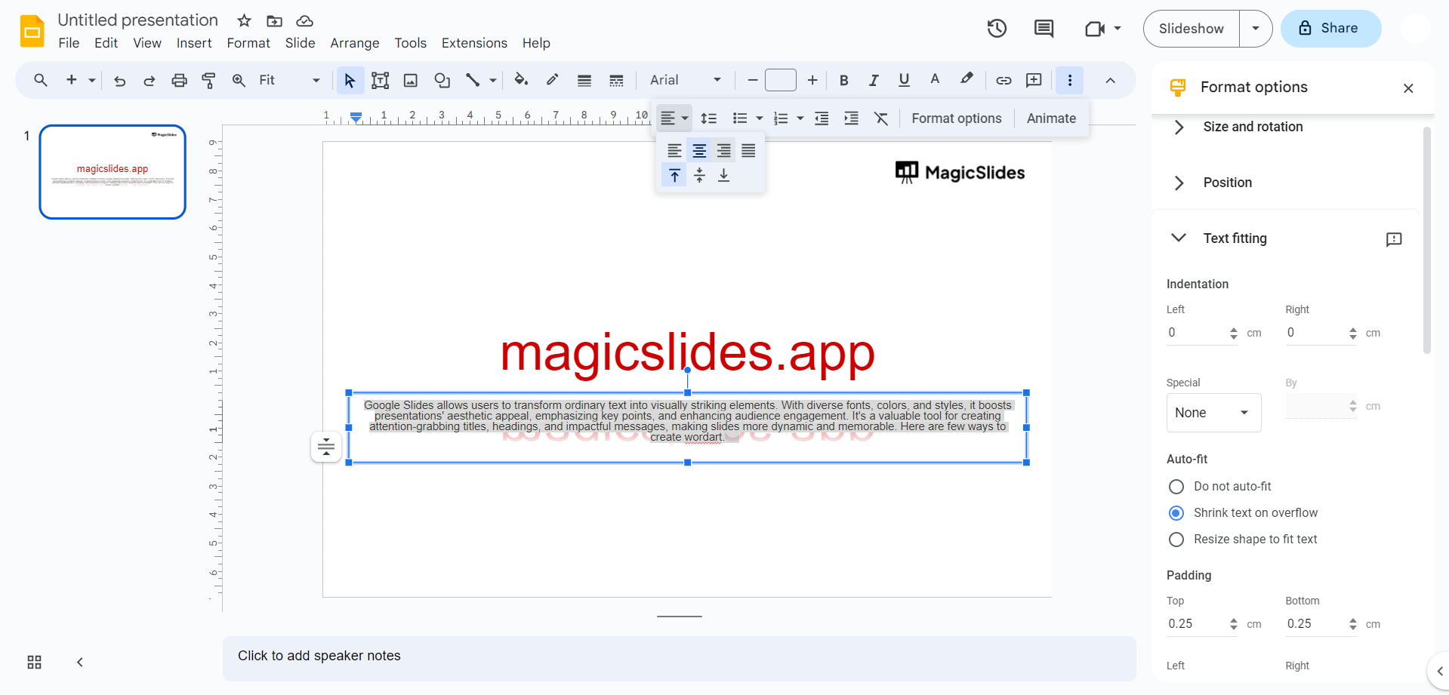Align text to the middle vertically
Image resolution: width=1449 pixels, height=695 pixels.
click(700, 175)
